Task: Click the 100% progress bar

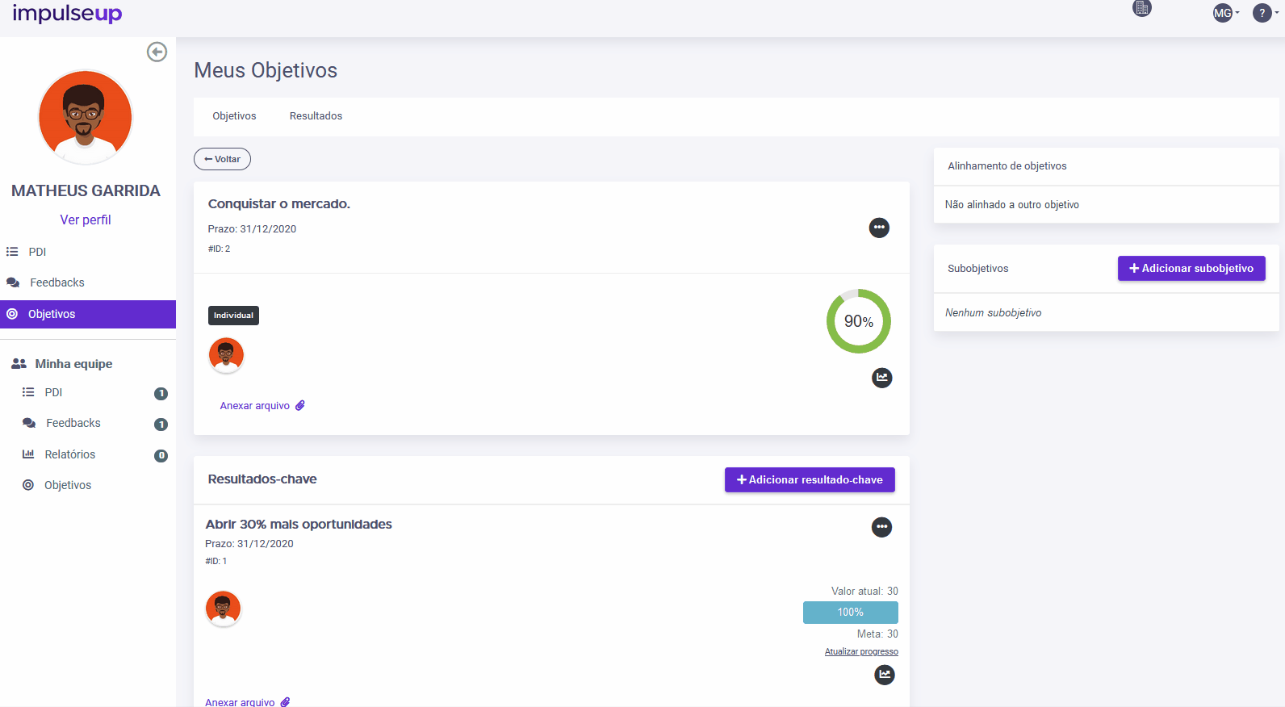Action: pyautogui.click(x=851, y=613)
